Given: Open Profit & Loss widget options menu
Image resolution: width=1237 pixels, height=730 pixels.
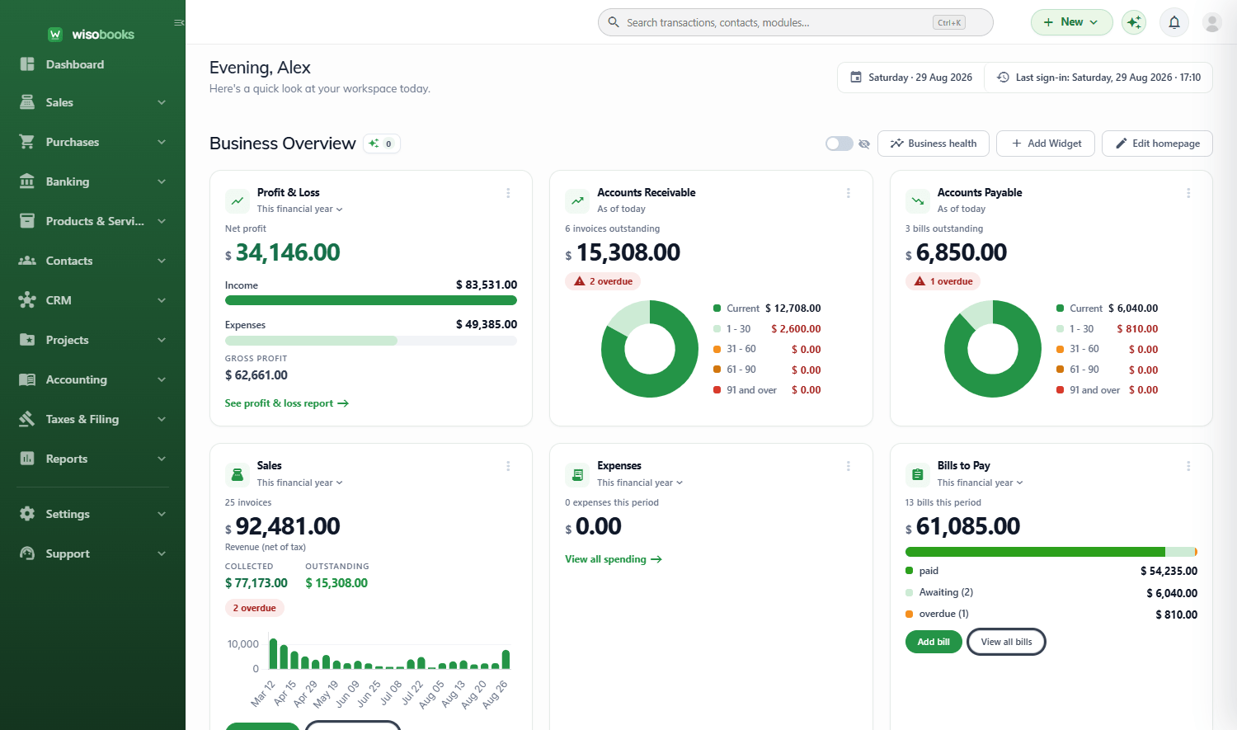Looking at the screenshot, I should click(508, 193).
